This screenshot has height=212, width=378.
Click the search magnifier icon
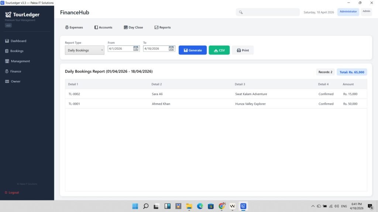pos(240,12)
